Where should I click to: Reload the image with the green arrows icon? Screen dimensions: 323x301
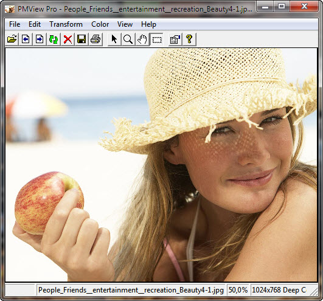pos(54,39)
